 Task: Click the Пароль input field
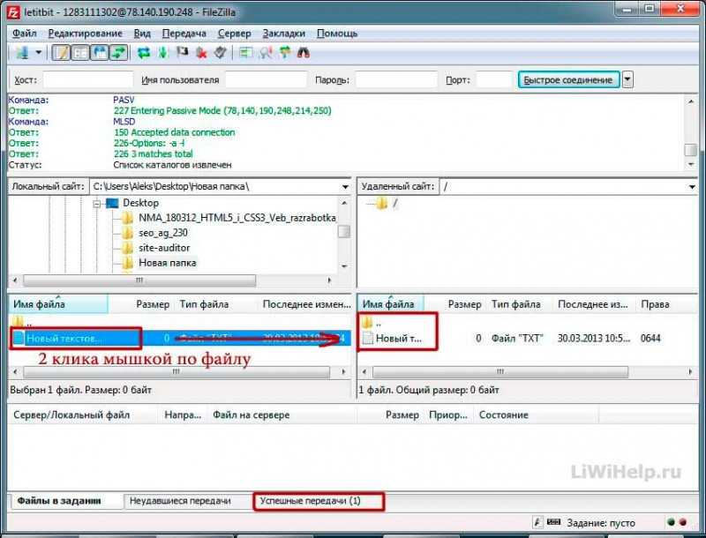396,80
